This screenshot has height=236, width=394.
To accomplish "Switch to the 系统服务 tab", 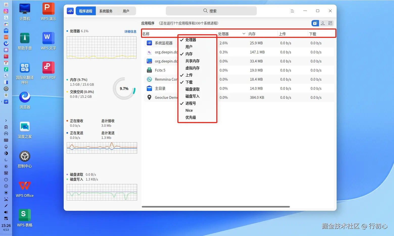I will [106, 11].
